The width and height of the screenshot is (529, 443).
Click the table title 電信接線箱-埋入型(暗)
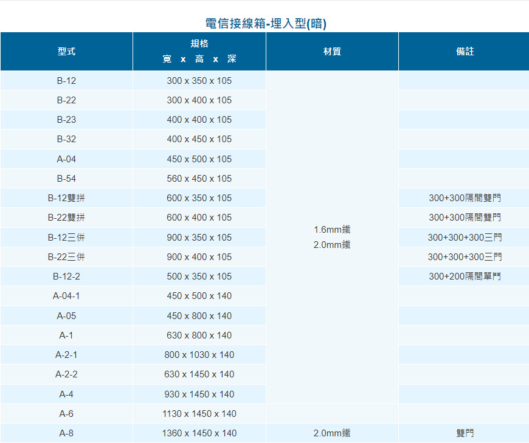pyautogui.click(x=266, y=24)
